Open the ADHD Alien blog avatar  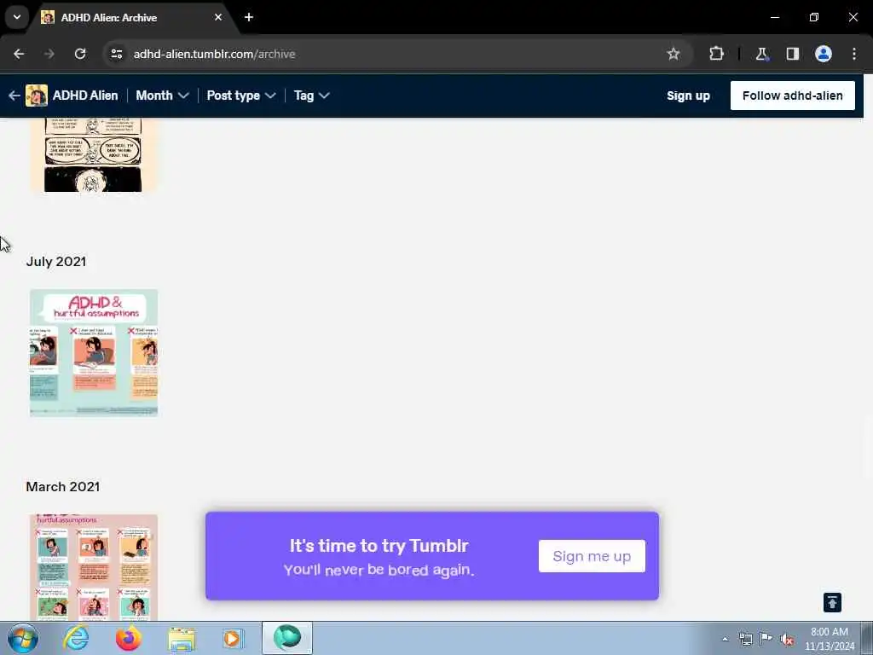(x=37, y=96)
